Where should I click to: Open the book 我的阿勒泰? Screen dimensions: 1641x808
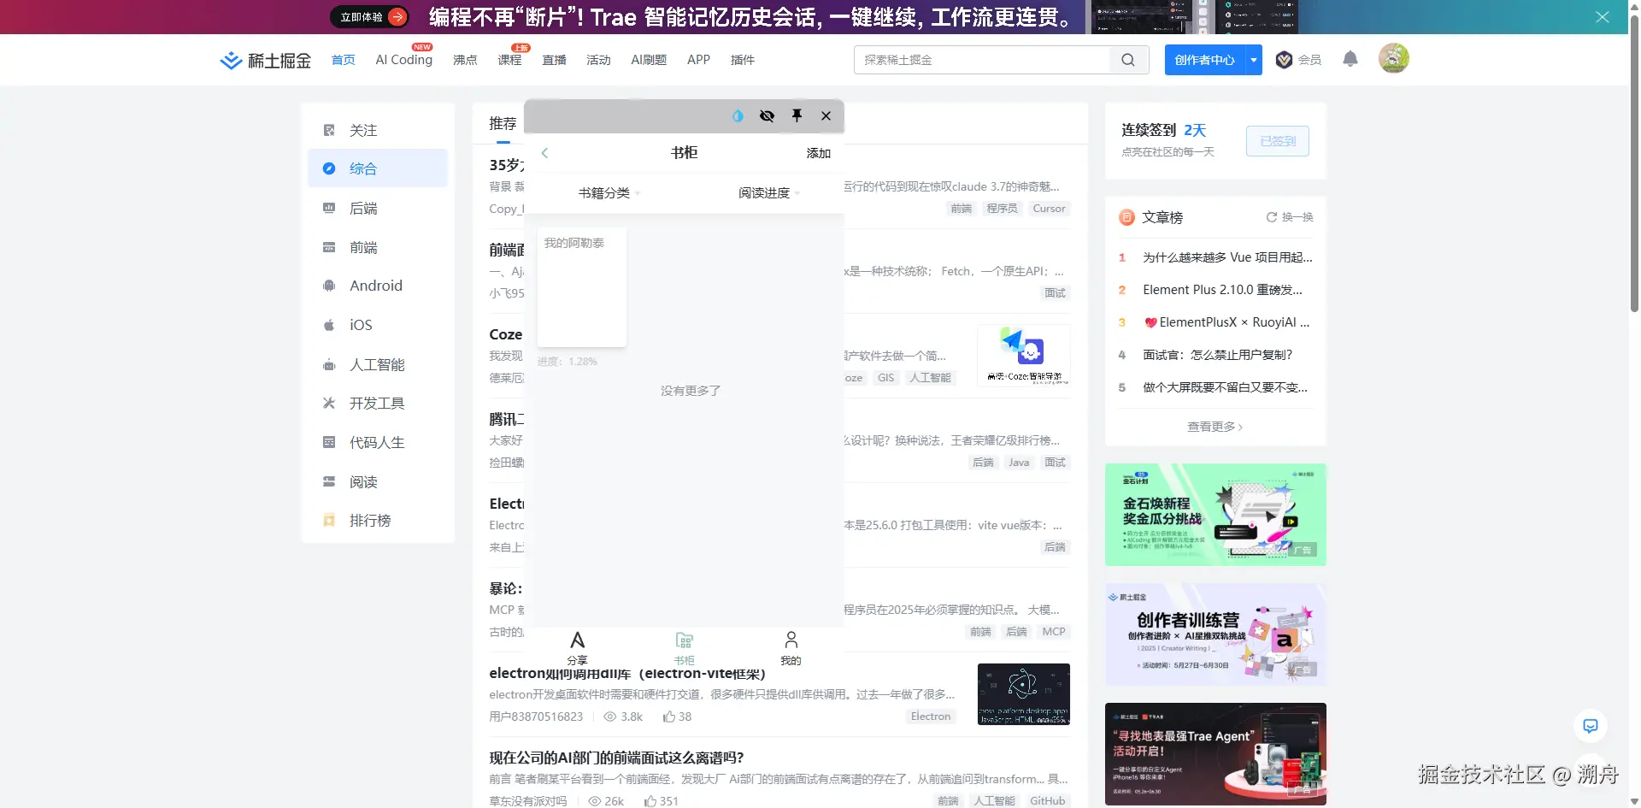(x=581, y=287)
